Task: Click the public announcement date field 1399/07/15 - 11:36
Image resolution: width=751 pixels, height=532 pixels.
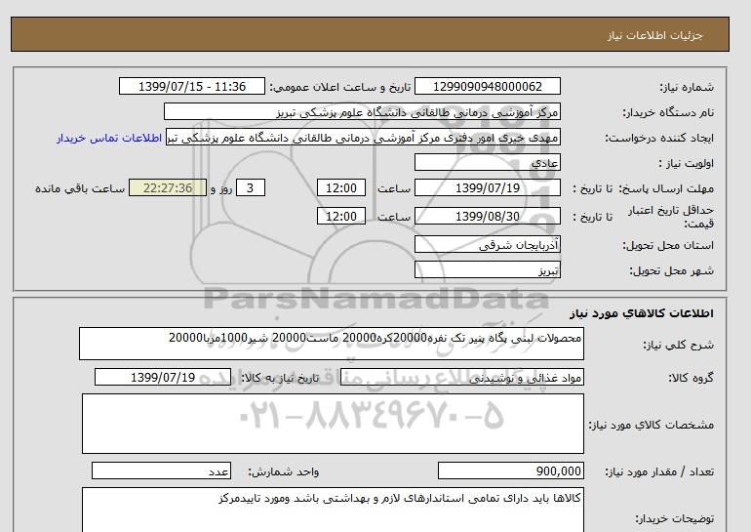Action: click(x=191, y=86)
